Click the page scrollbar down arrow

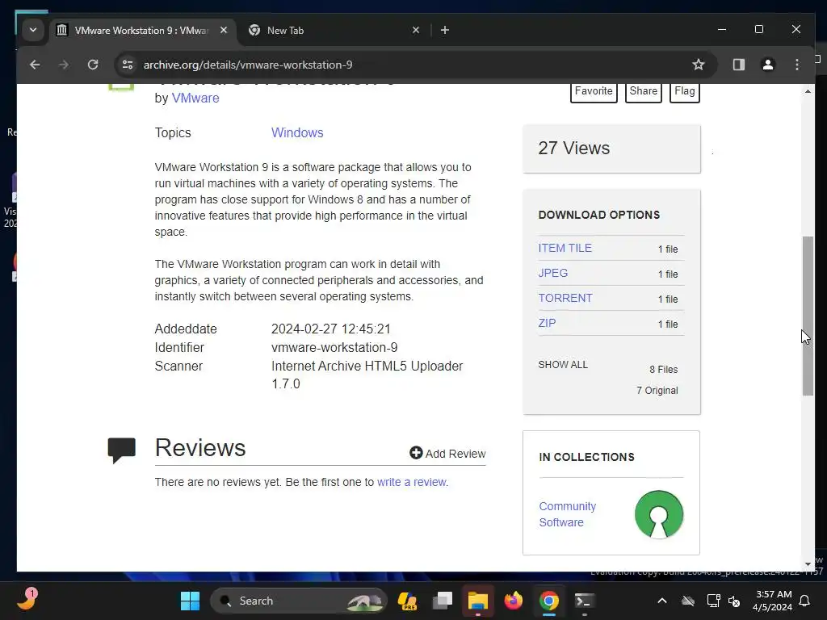pos(808,563)
